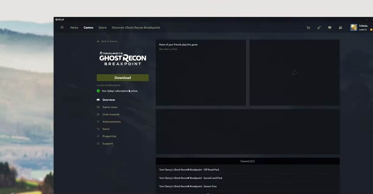Open the shopping cart icon

click(308, 28)
